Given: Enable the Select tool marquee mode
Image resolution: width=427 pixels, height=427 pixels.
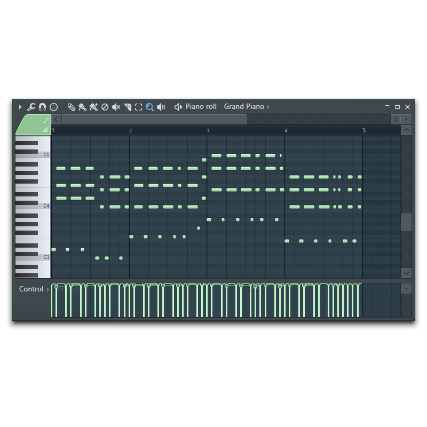Looking at the screenshot, I should (138, 107).
